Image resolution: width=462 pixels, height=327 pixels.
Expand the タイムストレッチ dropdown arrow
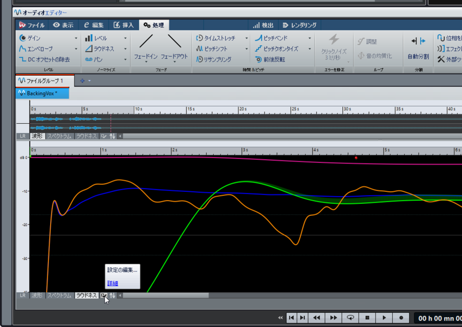(247, 38)
